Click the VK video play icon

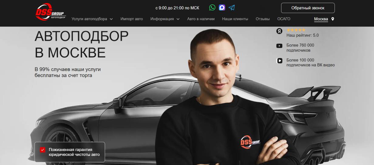280,60
